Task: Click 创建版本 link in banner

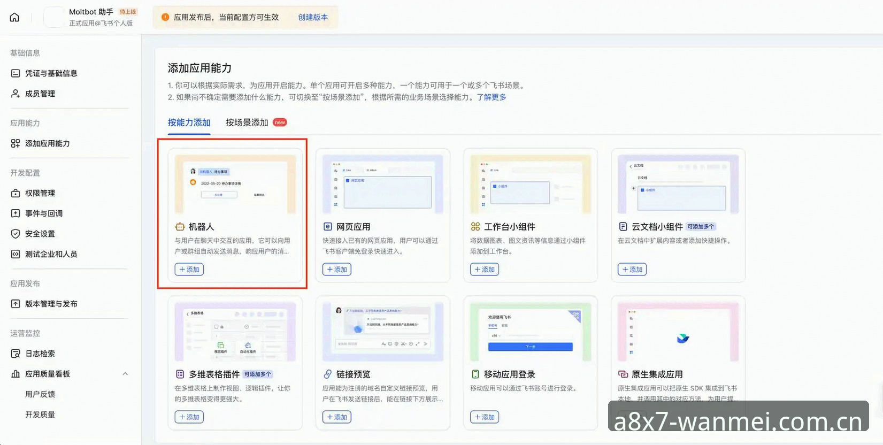Action: 313,17
